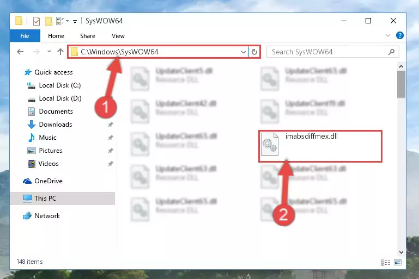
Task: Click the New folder icon in title bar
Action: coord(48,21)
